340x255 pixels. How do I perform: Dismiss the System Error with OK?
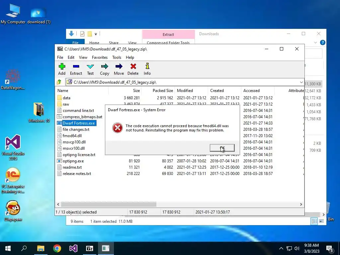(x=222, y=148)
